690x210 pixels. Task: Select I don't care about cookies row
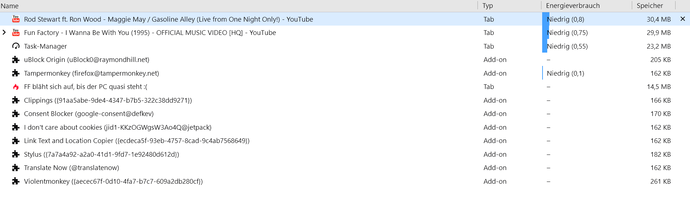click(x=117, y=128)
